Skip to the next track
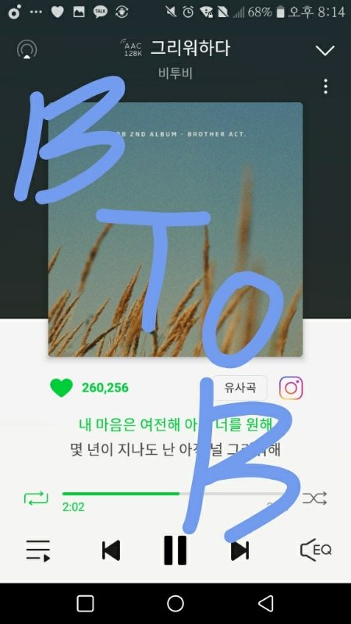 [x=240, y=551]
